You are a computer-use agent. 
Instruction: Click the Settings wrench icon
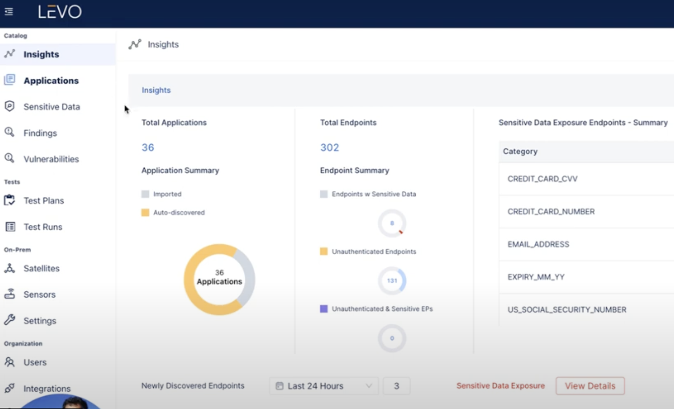pyautogui.click(x=10, y=320)
